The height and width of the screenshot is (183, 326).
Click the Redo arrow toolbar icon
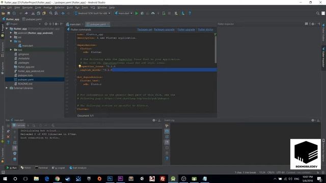[26, 13]
